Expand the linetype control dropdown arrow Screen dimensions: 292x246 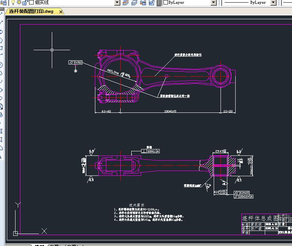pos(273,2)
